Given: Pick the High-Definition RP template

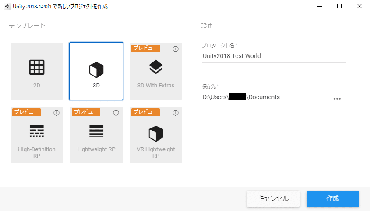Looking at the screenshot, I should 37,135.
